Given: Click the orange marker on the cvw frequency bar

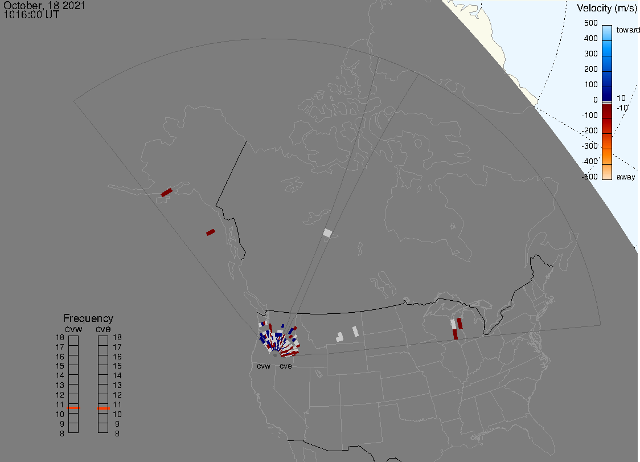Looking at the screenshot, I should point(73,408).
